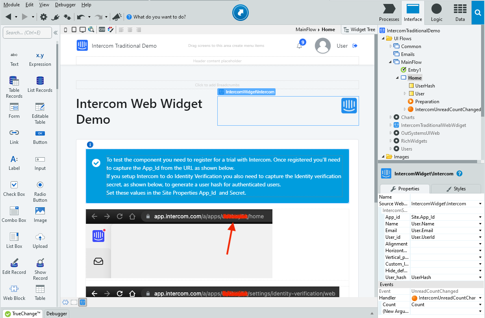
Task: Collapse the UI Flows folder
Action: [383, 38]
